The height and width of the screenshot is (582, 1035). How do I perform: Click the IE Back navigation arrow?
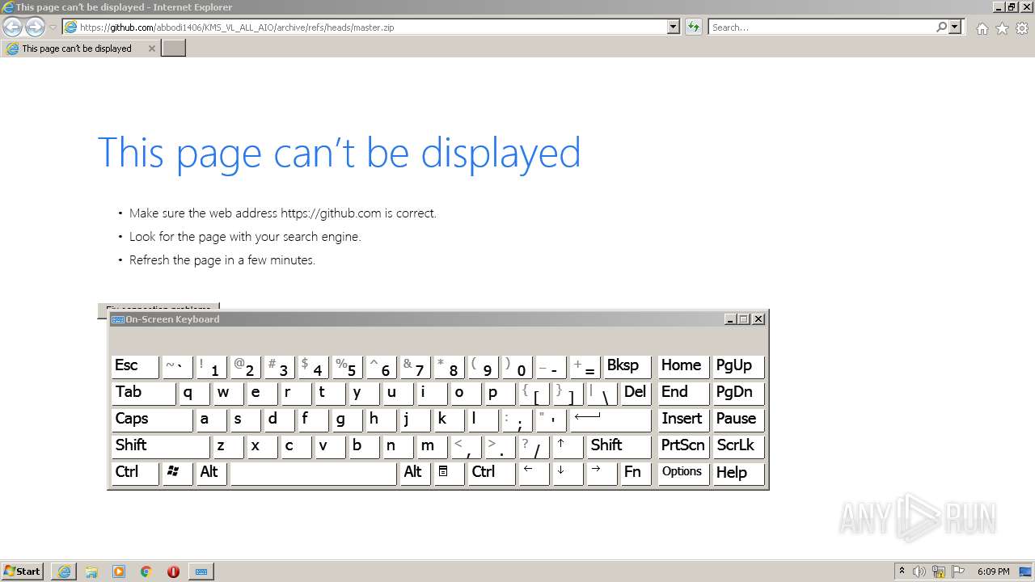point(12,27)
